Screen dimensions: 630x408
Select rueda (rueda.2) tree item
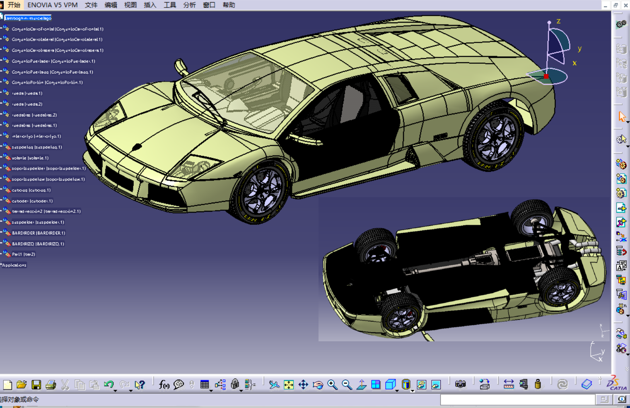tap(27, 104)
